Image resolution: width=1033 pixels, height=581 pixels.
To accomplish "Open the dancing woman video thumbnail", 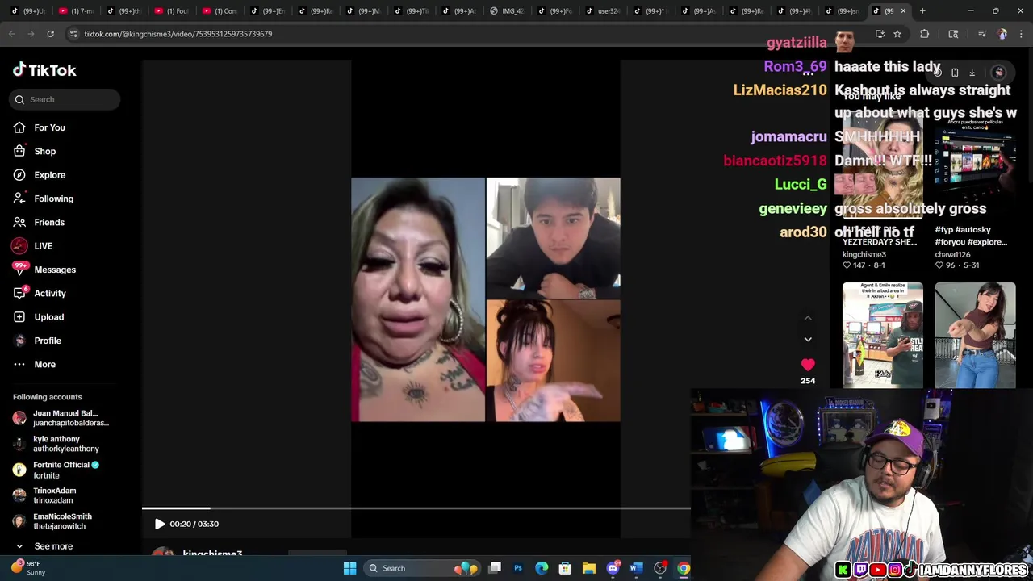I will pos(975,335).
